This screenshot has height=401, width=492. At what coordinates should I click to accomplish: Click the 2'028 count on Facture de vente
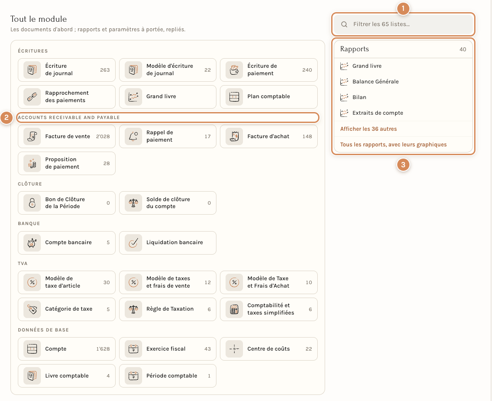[x=103, y=136]
